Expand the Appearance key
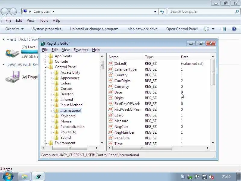The height and width of the screenshot is (181, 241). 51,78
